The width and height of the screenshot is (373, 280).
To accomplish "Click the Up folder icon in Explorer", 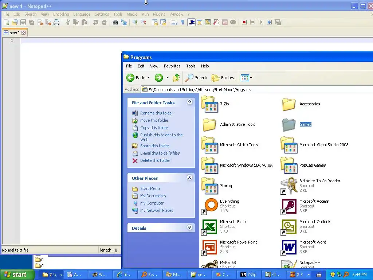I will coord(176,78).
